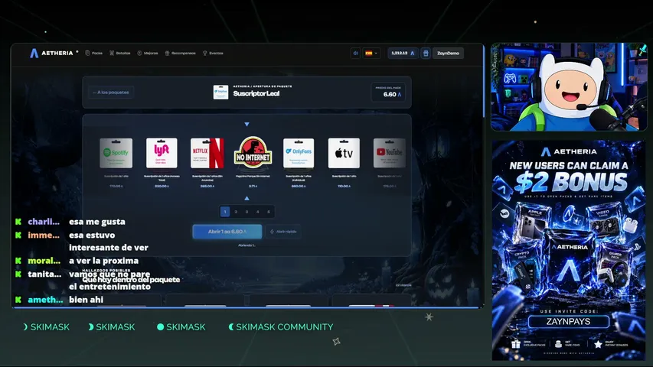This screenshot has height=367, width=653.
Task: Click the imme... chat username
Action: 44,235
